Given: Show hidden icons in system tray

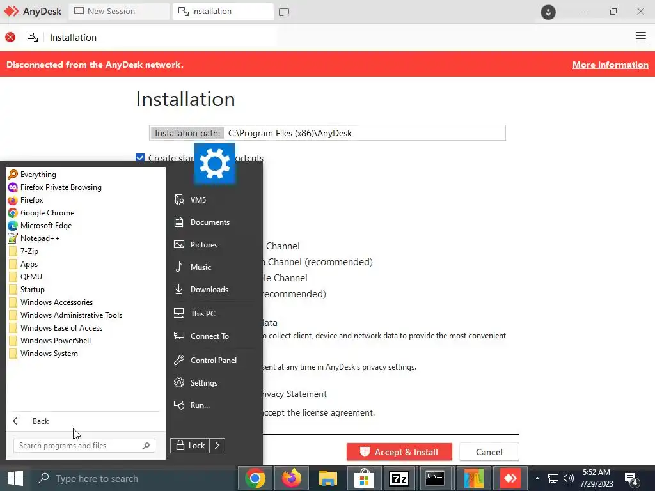Looking at the screenshot, I should click(537, 478).
